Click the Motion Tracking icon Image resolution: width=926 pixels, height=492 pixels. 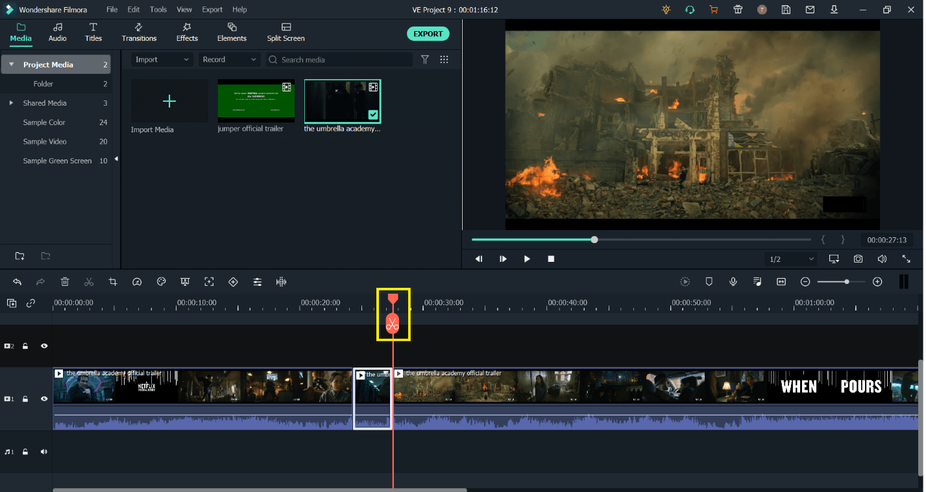[209, 282]
